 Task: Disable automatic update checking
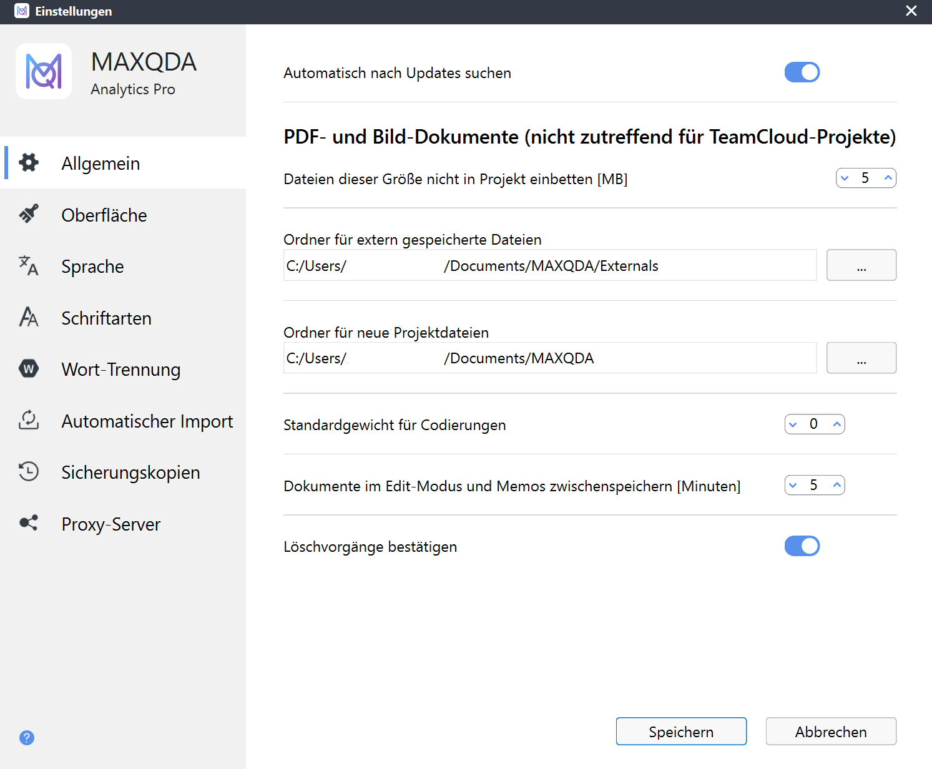click(802, 72)
